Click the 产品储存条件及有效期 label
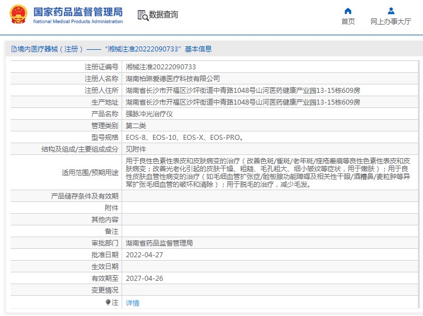Screen dimensions: 423x316 (85, 196)
